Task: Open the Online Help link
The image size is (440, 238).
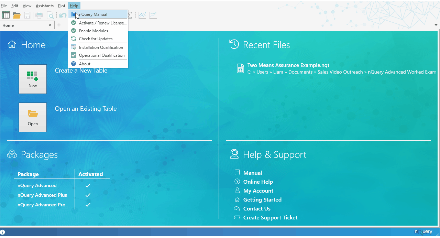Action: (x=258, y=182)
